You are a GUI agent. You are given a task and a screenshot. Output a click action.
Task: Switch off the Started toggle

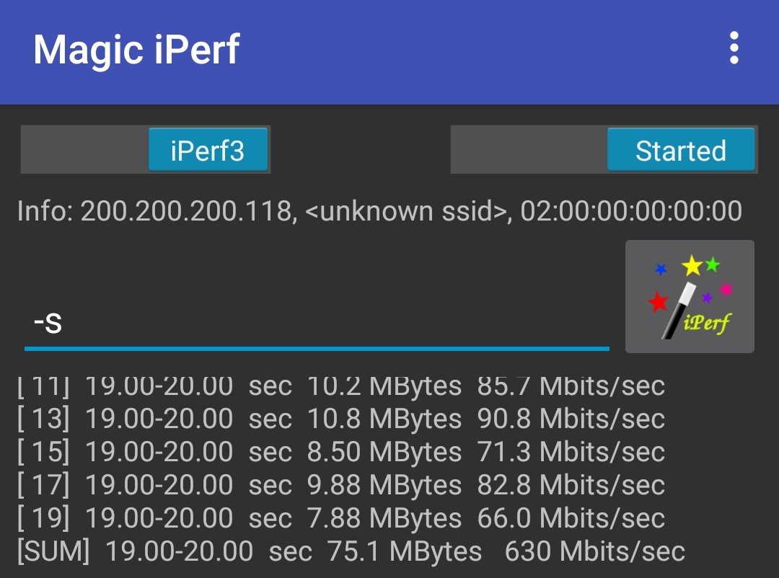680,150
